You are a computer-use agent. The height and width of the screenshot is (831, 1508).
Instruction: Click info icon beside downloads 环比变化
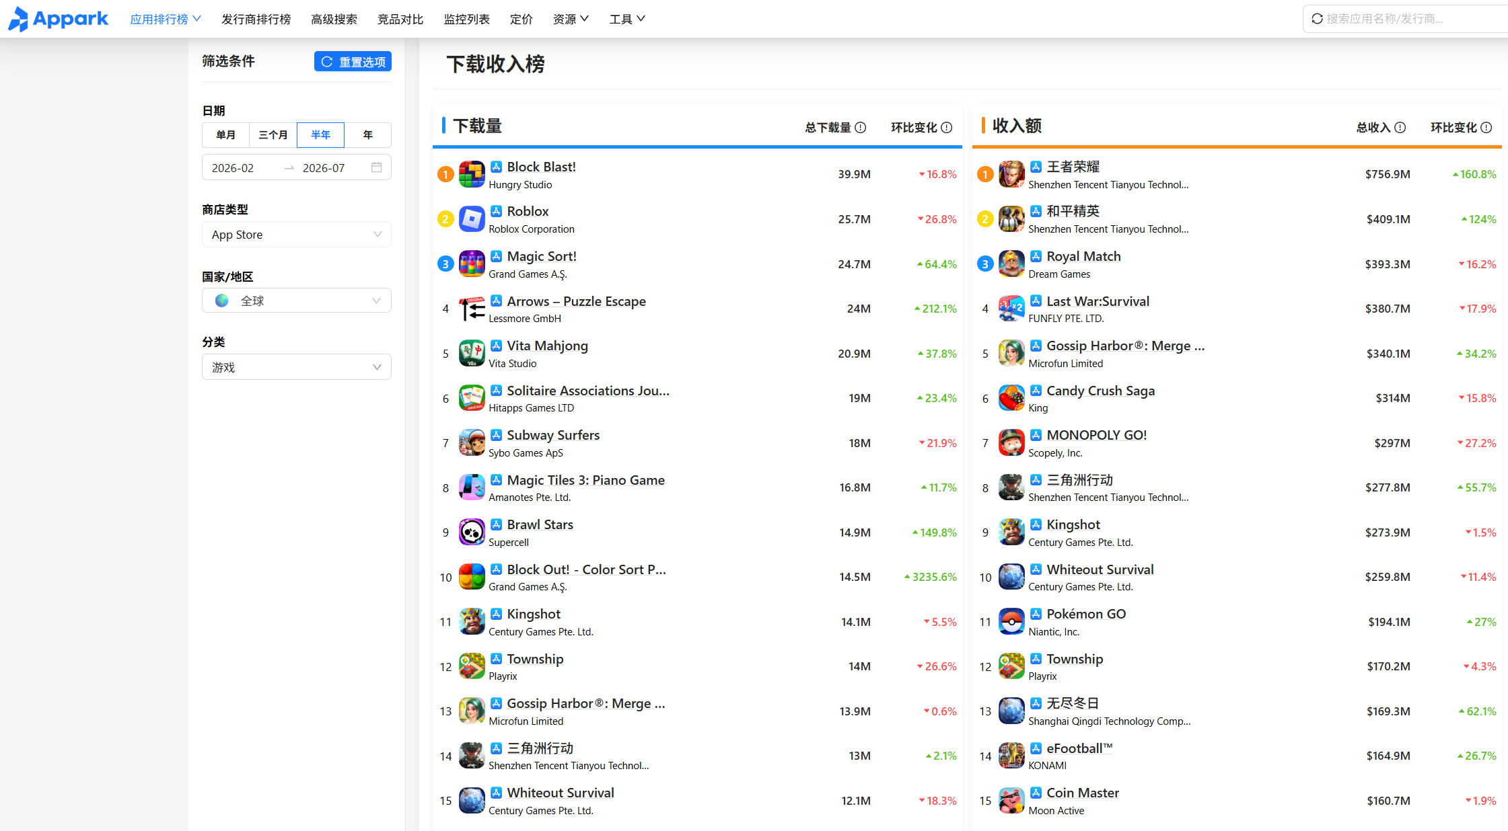coord(947,128)
